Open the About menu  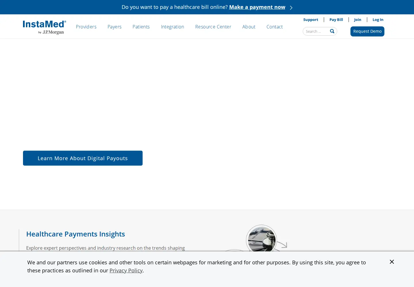pyautogui.click(x=249, y=27)
